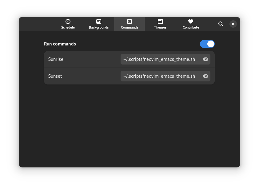Clear the Sunset command field
This screenshot has height=188, width=259.
(205, 76)
